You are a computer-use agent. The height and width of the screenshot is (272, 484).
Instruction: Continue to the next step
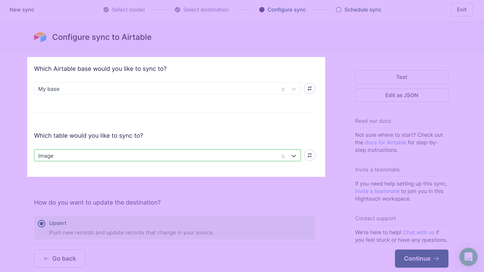point(422,258)
